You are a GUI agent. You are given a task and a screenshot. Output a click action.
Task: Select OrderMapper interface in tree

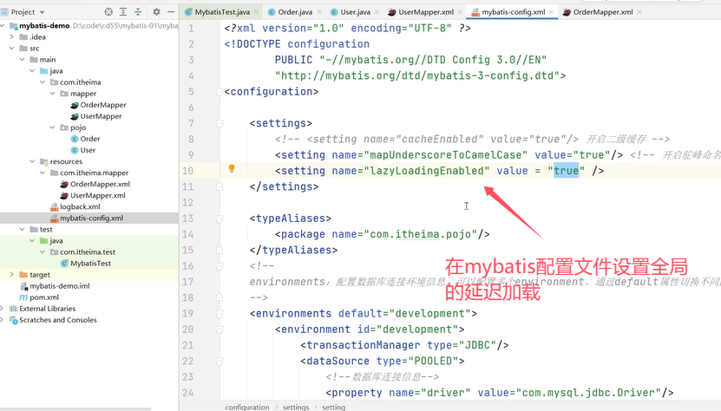click(x=103, y=105)
